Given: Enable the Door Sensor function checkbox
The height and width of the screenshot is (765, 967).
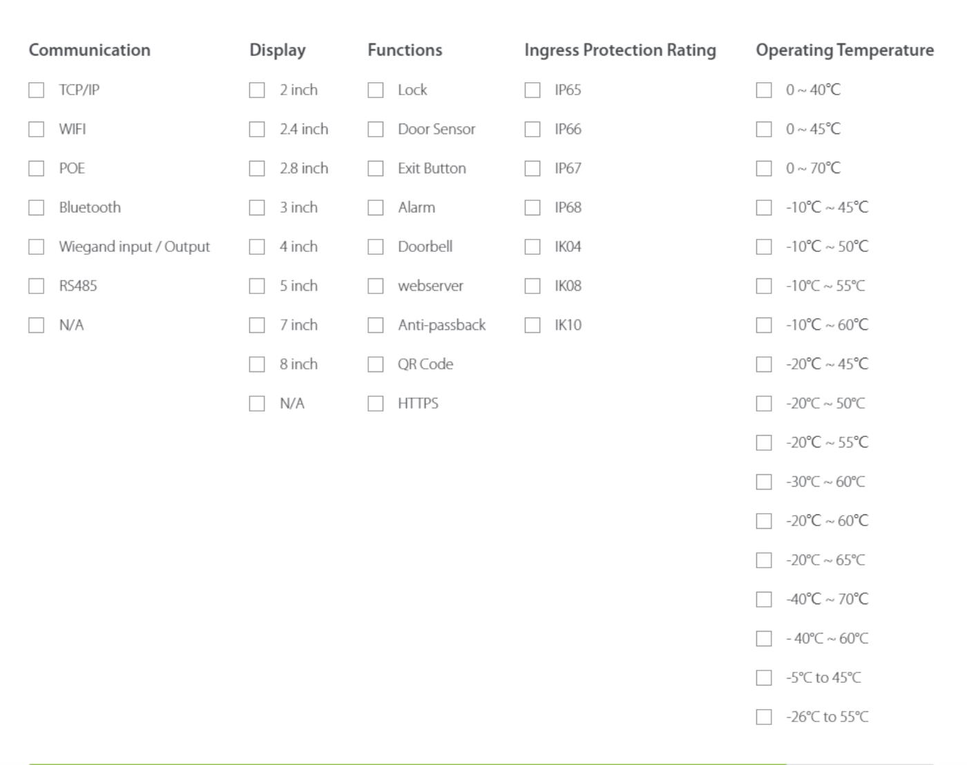Looking at the screenshot, I should click(x=376, y=130).
